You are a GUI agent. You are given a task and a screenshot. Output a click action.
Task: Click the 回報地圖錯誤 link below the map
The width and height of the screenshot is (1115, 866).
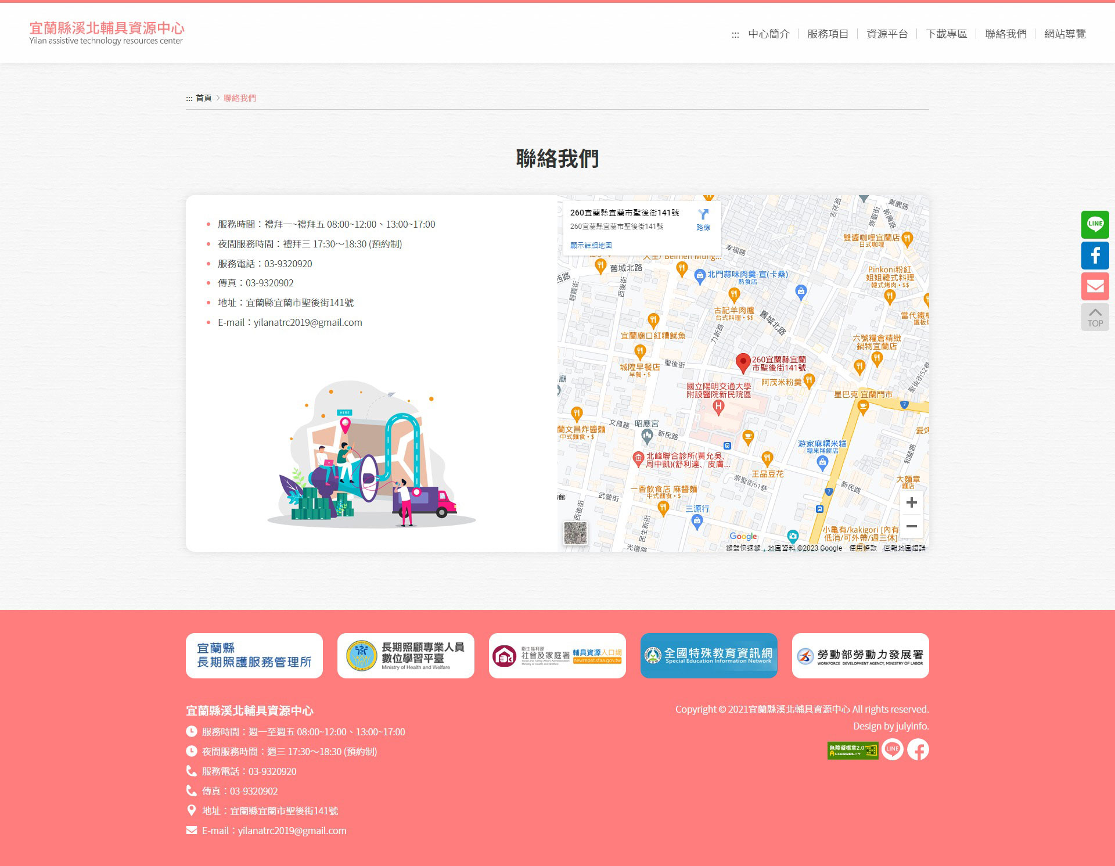click(x=904, y=548)
